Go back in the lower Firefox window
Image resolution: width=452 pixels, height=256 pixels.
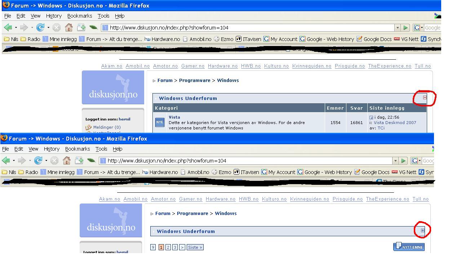coord(6,160)
